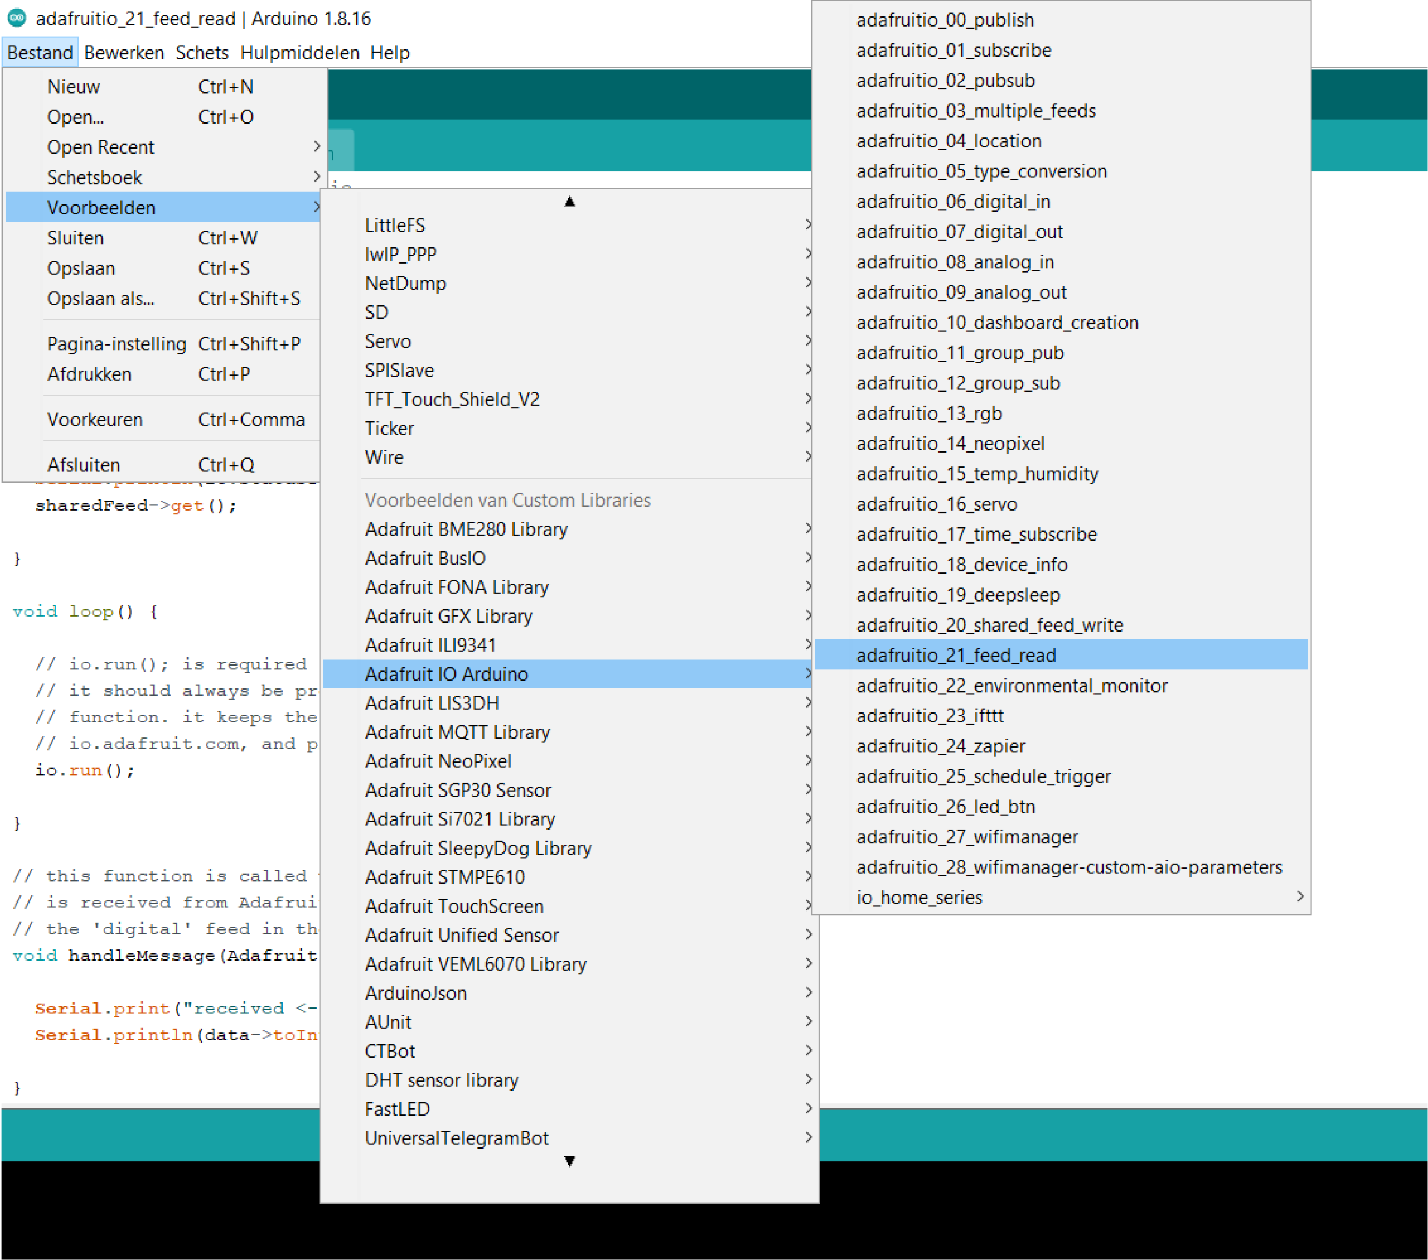Open adafruitio_24_zapier example
This screenshot has width=1428, height=1260.
coord(1061,746)
